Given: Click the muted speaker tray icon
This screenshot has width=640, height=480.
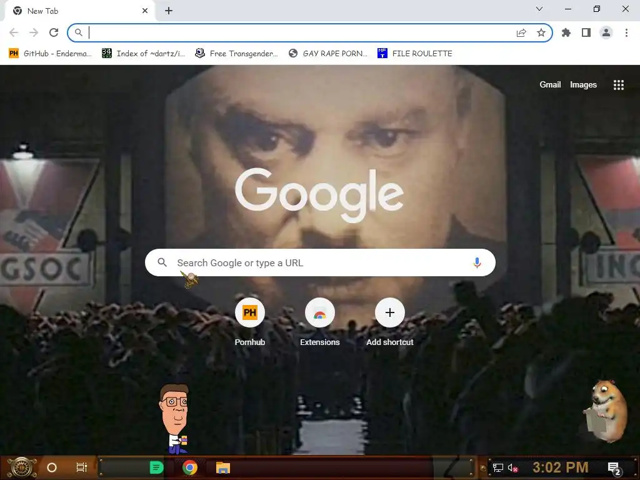Looking at the screenshot, I should 512,467.
